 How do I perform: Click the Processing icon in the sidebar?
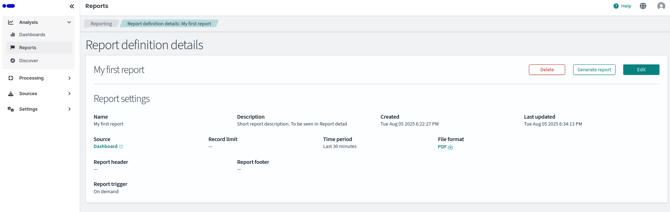pos(11,78)
